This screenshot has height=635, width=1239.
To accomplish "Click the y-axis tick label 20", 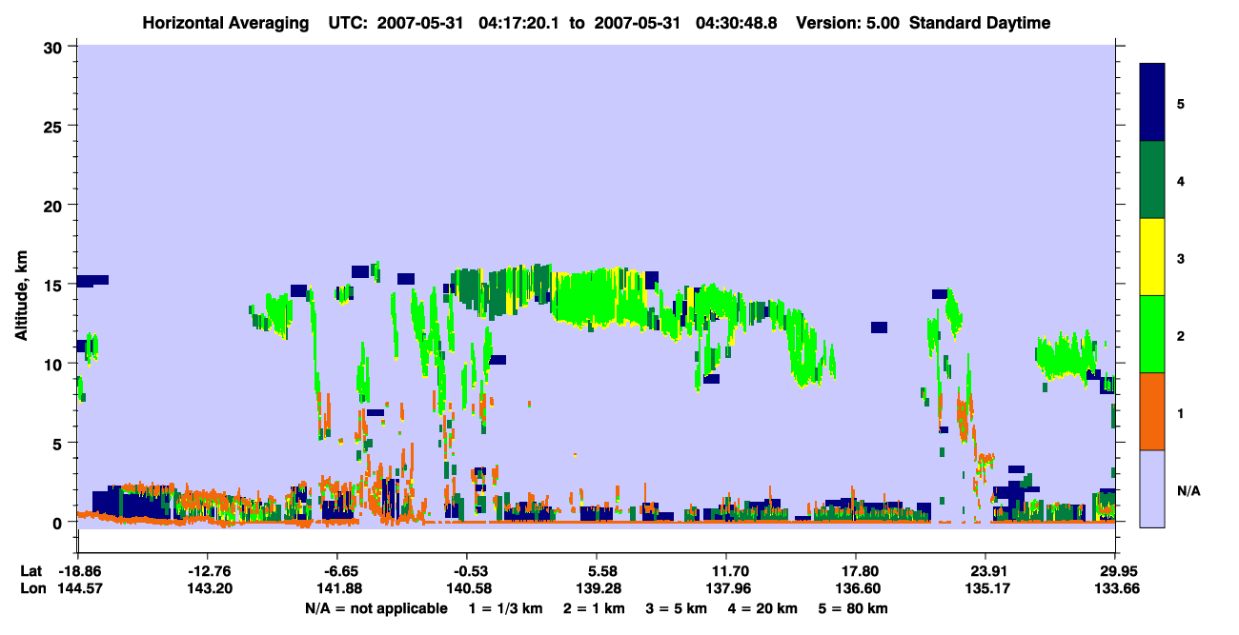I will tap(55, 206).
